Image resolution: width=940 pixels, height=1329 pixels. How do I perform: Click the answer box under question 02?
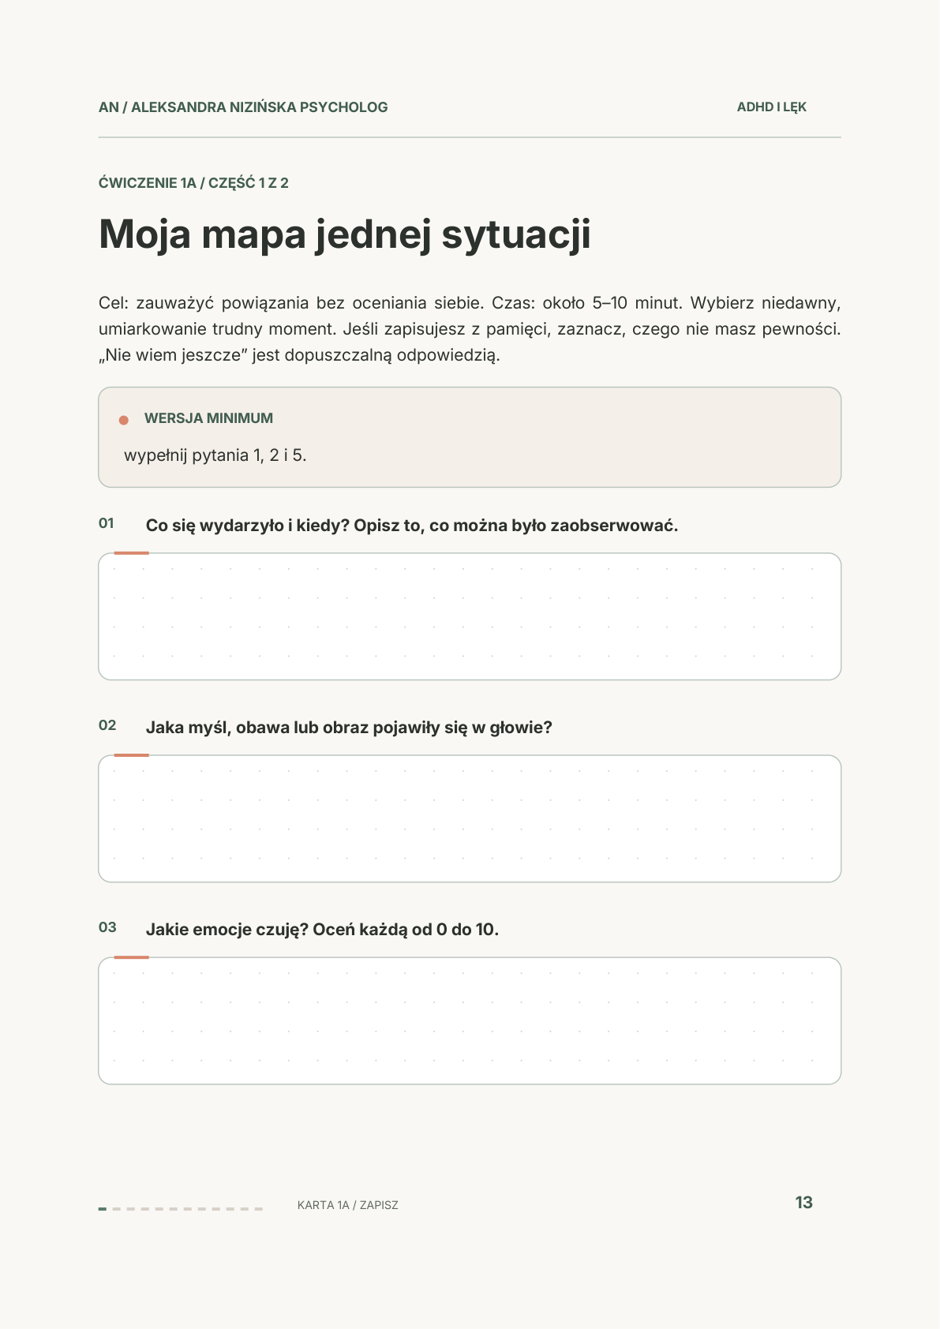pyautogui.click(x=470, y=818)
